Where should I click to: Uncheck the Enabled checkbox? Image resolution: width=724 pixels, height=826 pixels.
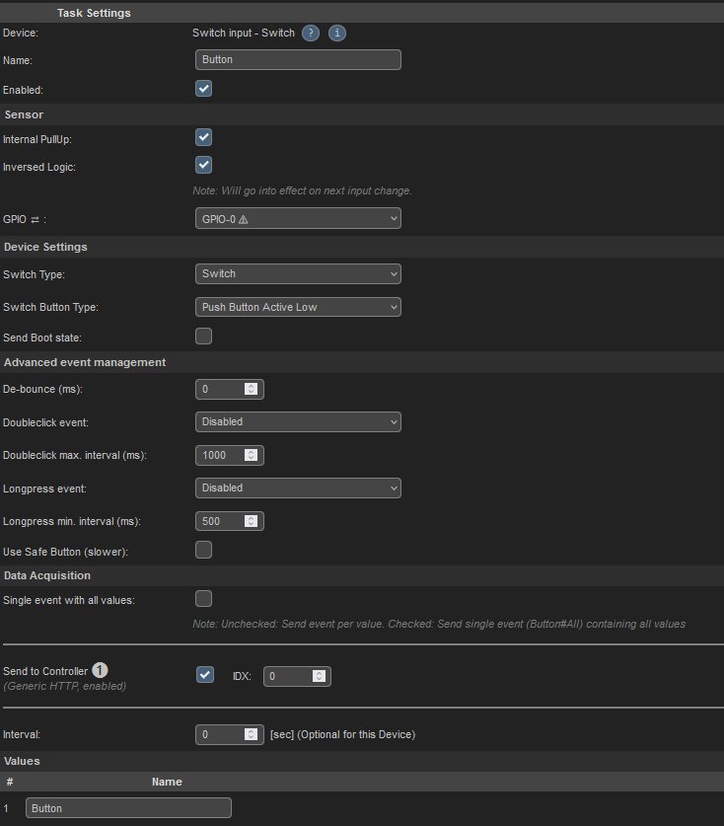click(x=204, y=89)
